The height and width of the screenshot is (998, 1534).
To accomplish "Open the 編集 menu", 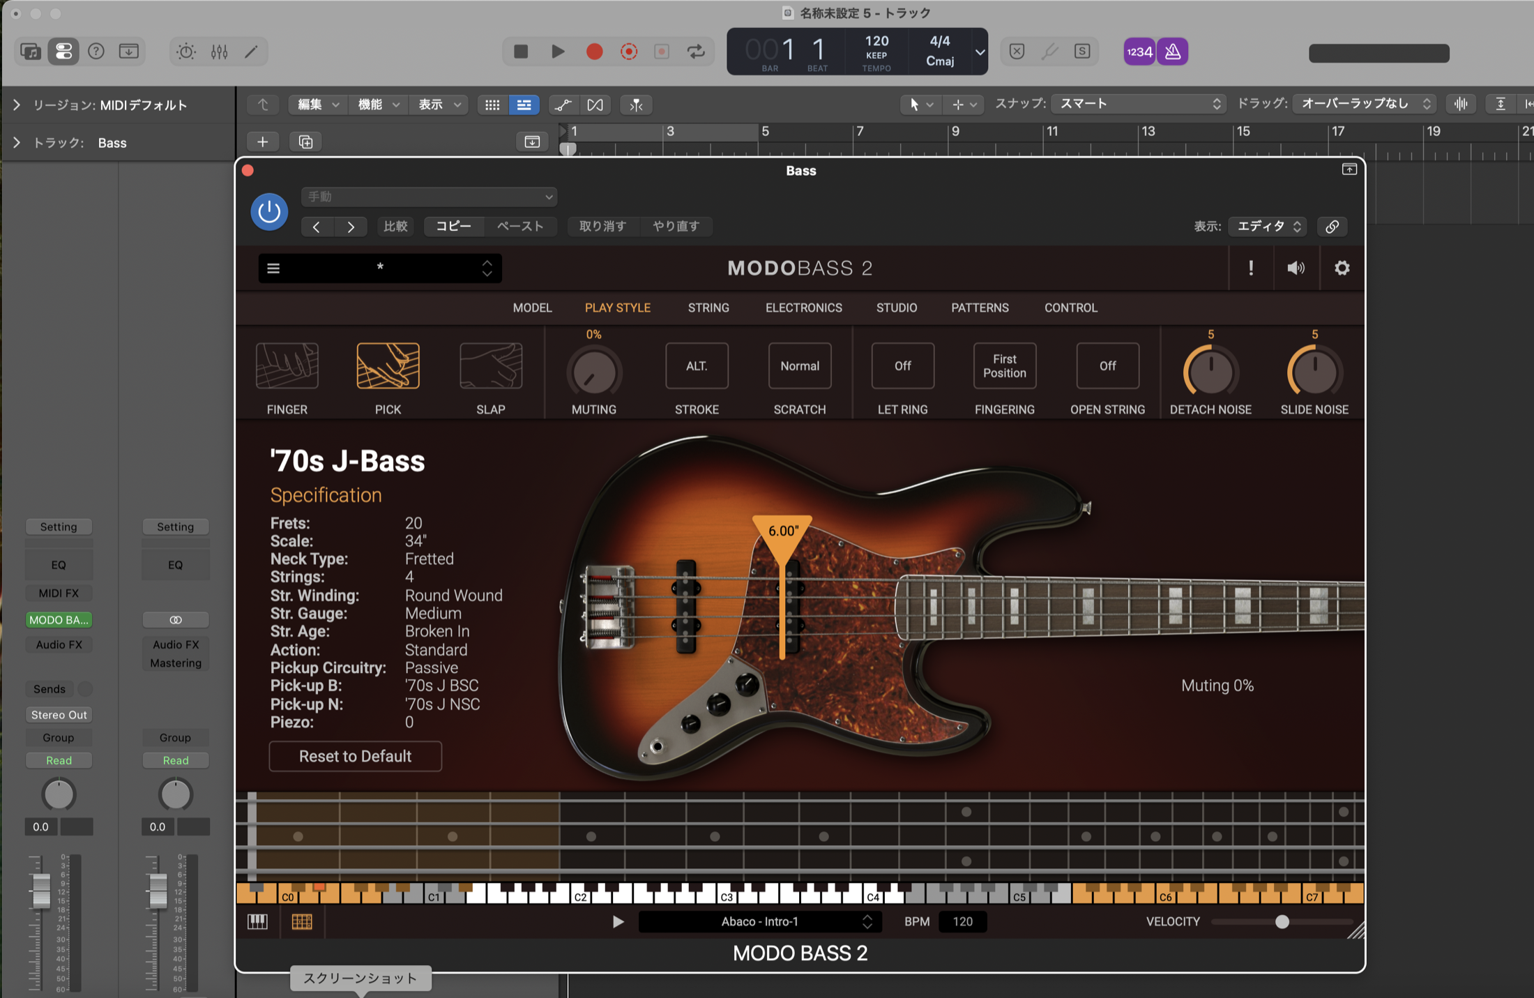I will click(317, 104).
